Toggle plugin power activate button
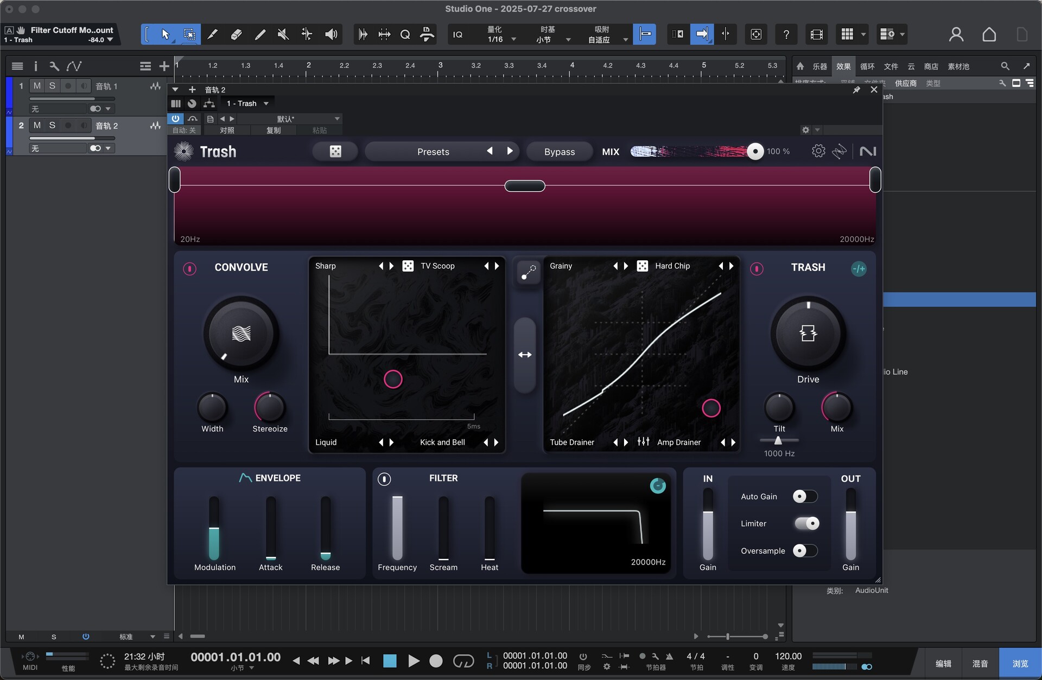This screenshot has height=680, width=1042. click(175, 118)
